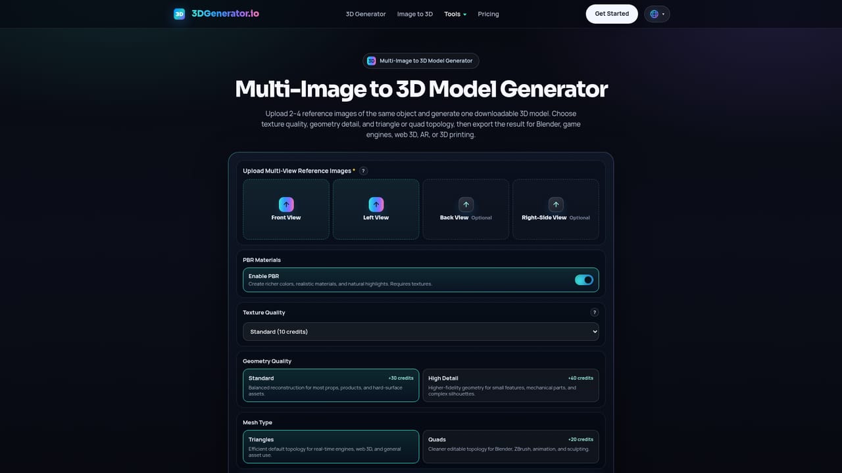Image resolution: width=842 pixels, height=473 pixels.
Task: Click the 3DGenerator.io logo icon
Action: 179,14
